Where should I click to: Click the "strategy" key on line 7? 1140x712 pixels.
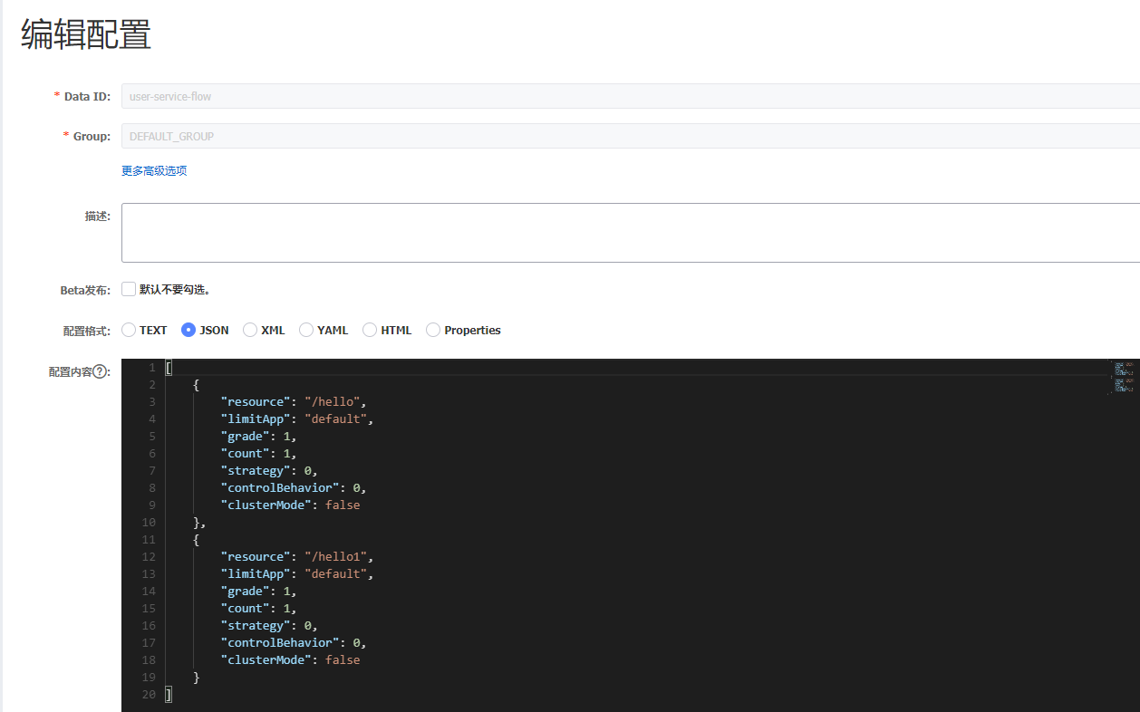click(x=256, y=470)
